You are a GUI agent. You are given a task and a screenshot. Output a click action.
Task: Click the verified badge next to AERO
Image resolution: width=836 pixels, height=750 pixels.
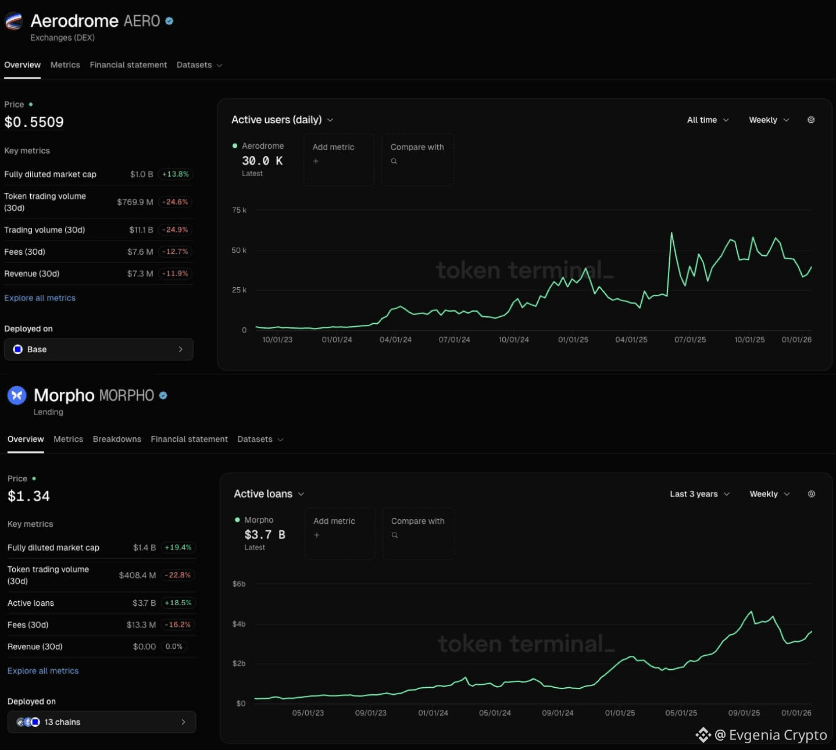(169, 20)
